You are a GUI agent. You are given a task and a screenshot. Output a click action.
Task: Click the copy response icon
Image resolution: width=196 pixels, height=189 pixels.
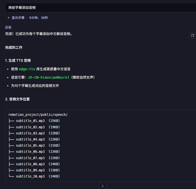193,35
